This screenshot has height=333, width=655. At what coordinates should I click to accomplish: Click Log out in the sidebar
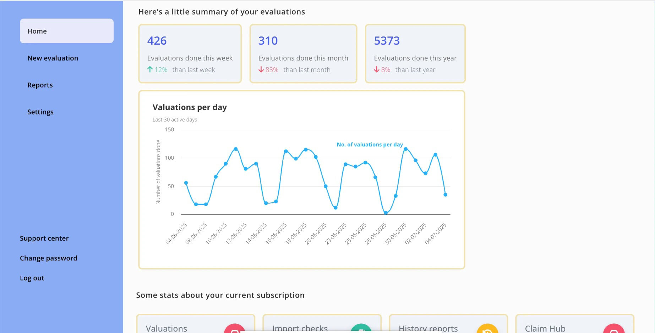coord(32,278)
